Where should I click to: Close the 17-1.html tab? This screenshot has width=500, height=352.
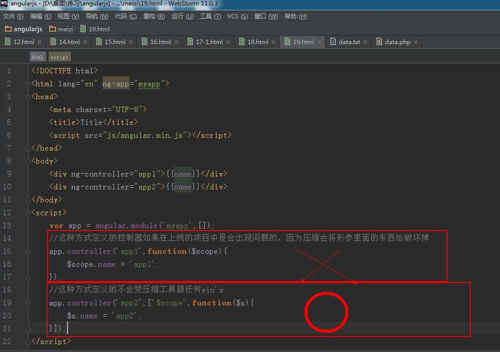228,42
